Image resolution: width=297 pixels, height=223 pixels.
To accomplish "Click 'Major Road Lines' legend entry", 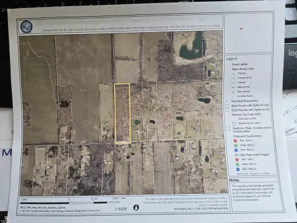I will pyautogui.click(x=243, y=69).
